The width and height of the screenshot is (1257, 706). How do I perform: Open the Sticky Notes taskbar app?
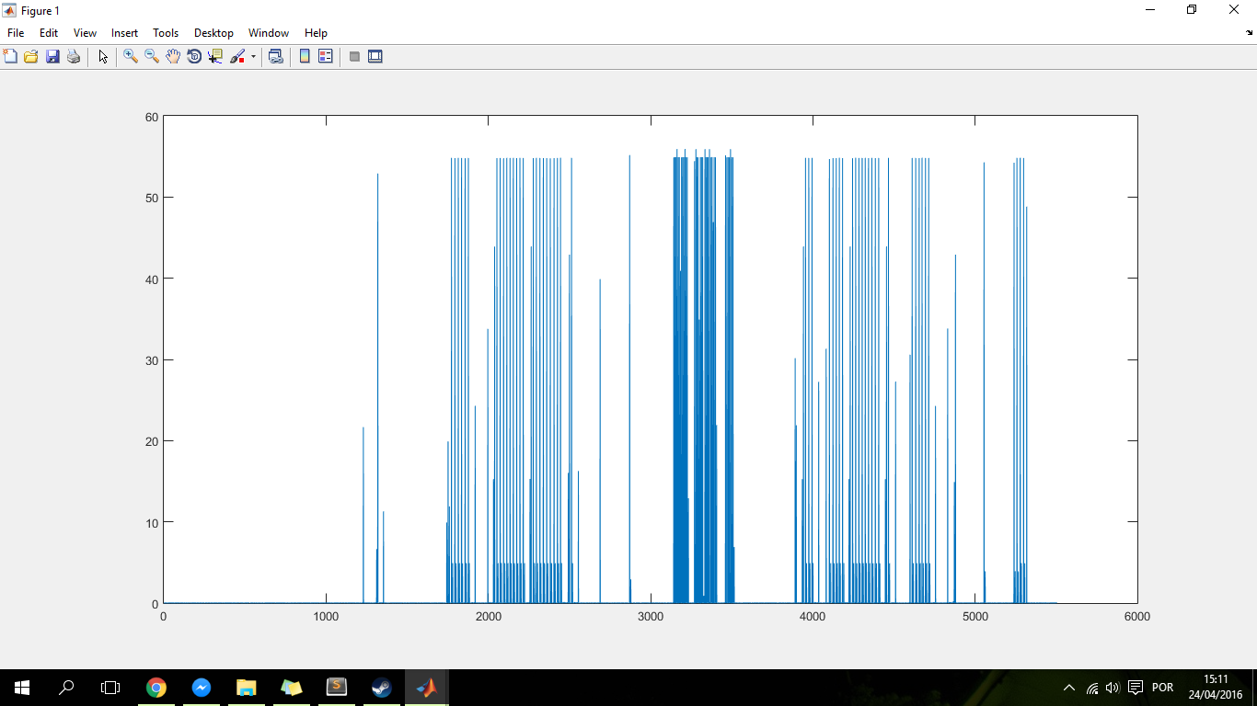291,688
